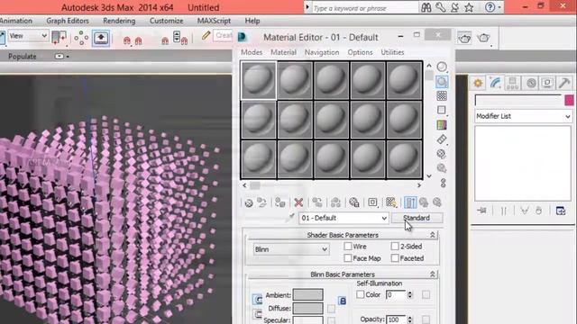Open the View reference coordinate dropdown
The height and width of the screenshot is (324, 577).
(28, 36)
